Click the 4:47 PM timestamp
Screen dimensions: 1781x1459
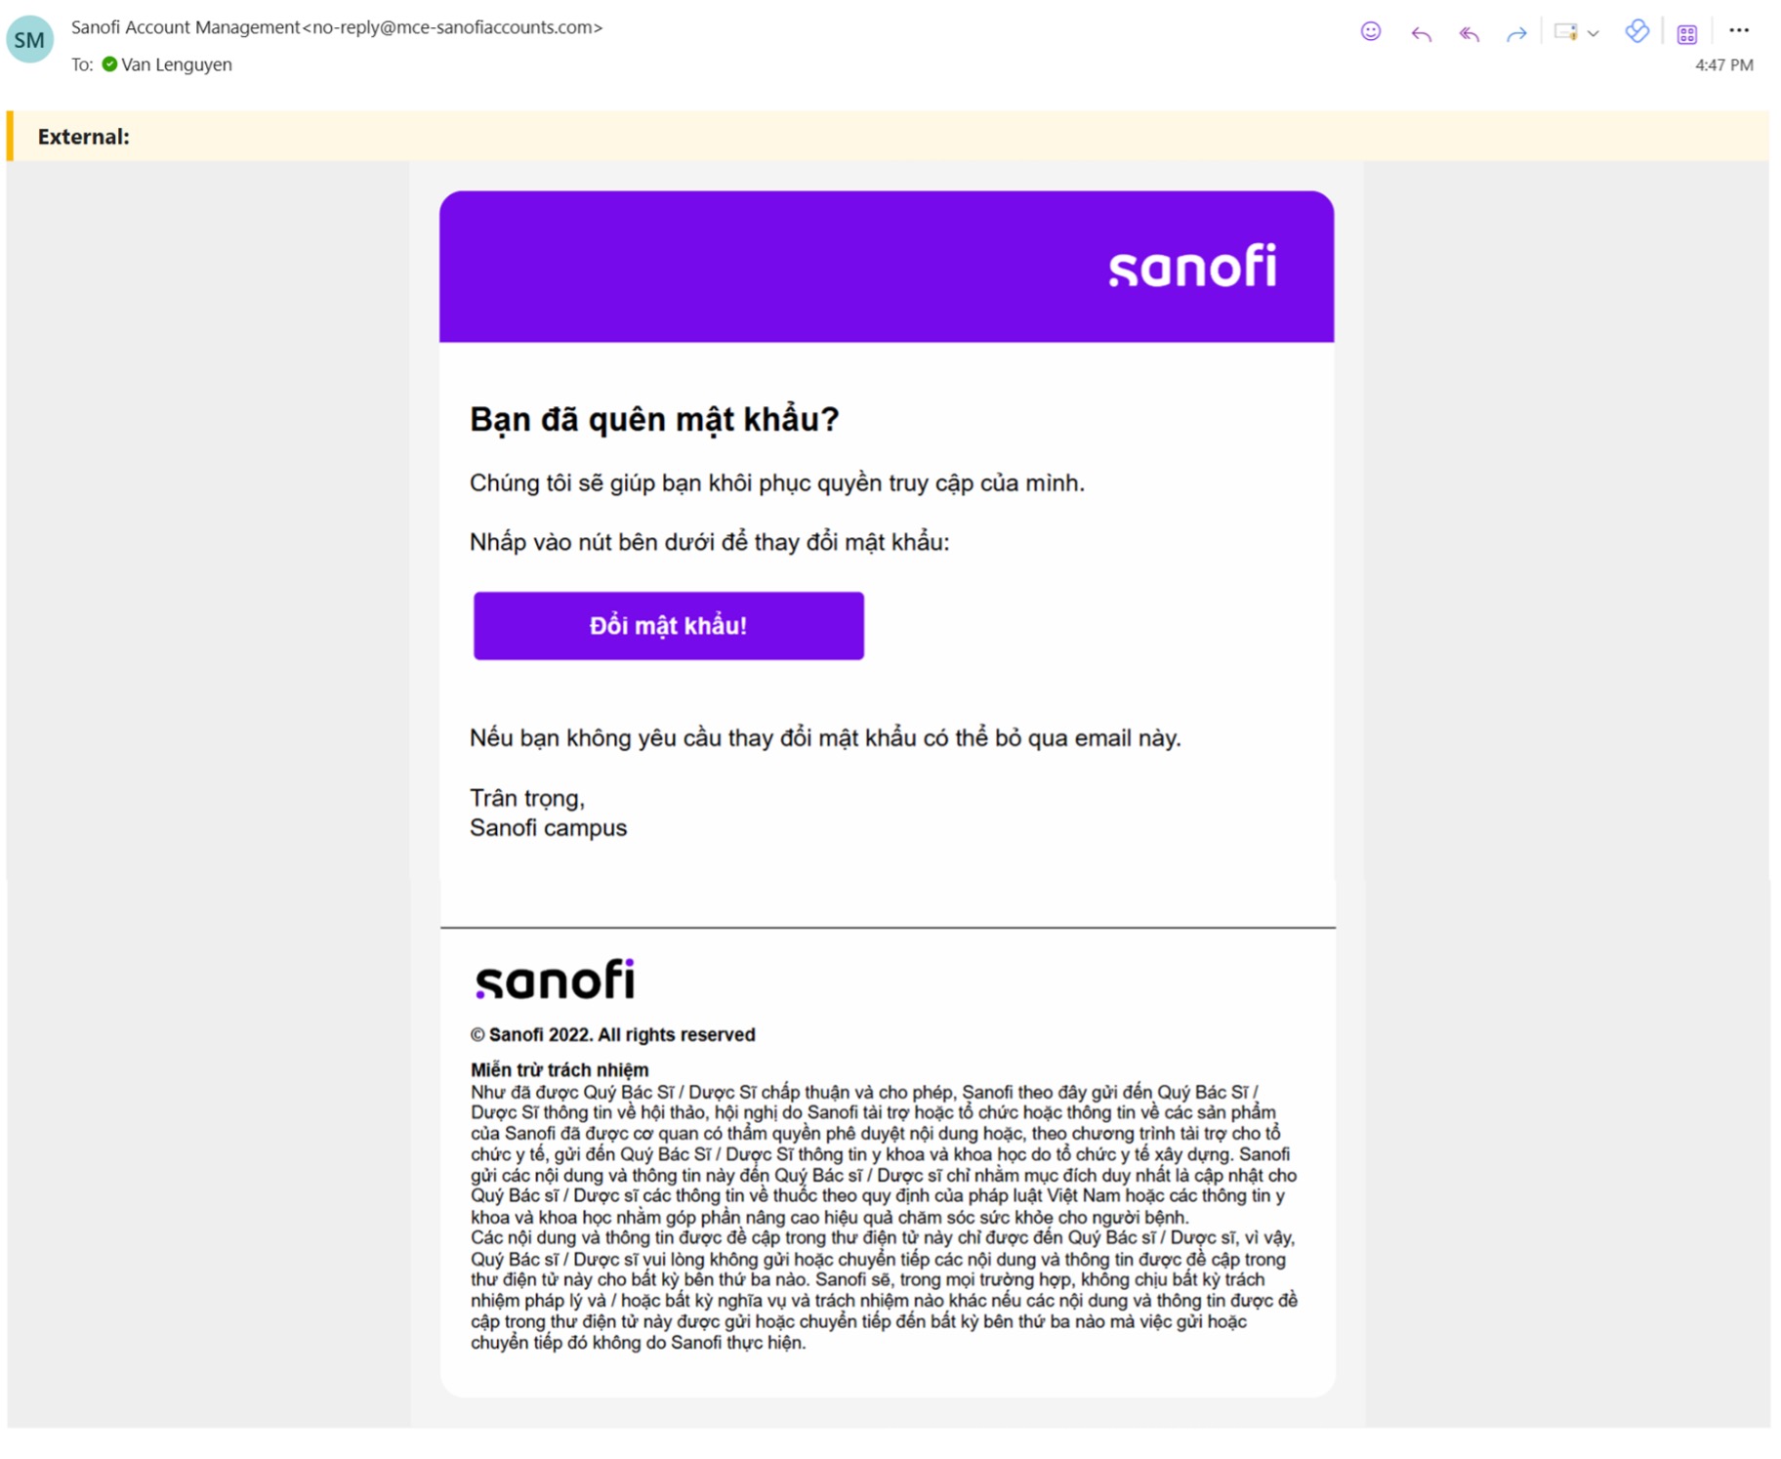[1723, 65]
